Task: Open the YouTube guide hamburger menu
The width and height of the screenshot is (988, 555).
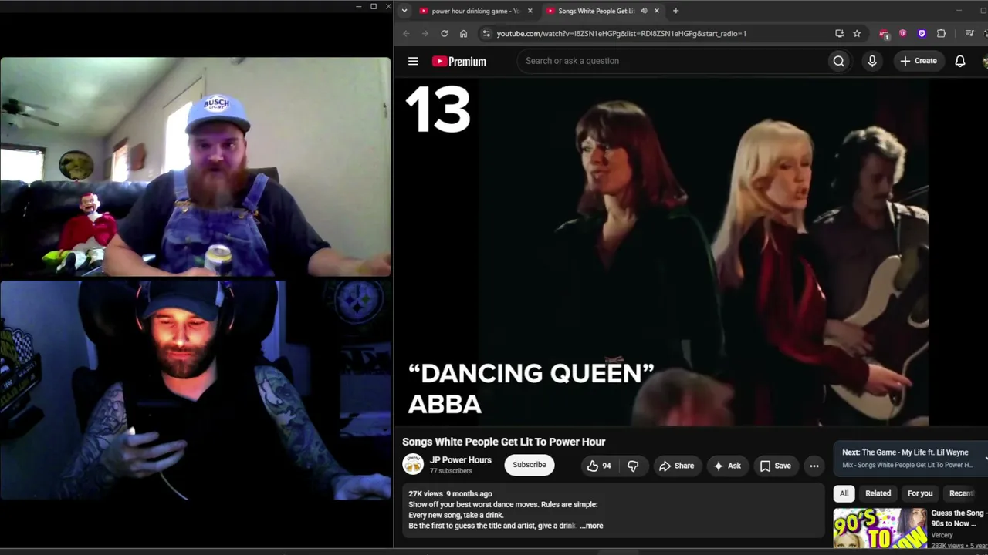Action: pyautogui.click(x=413, y=61)
